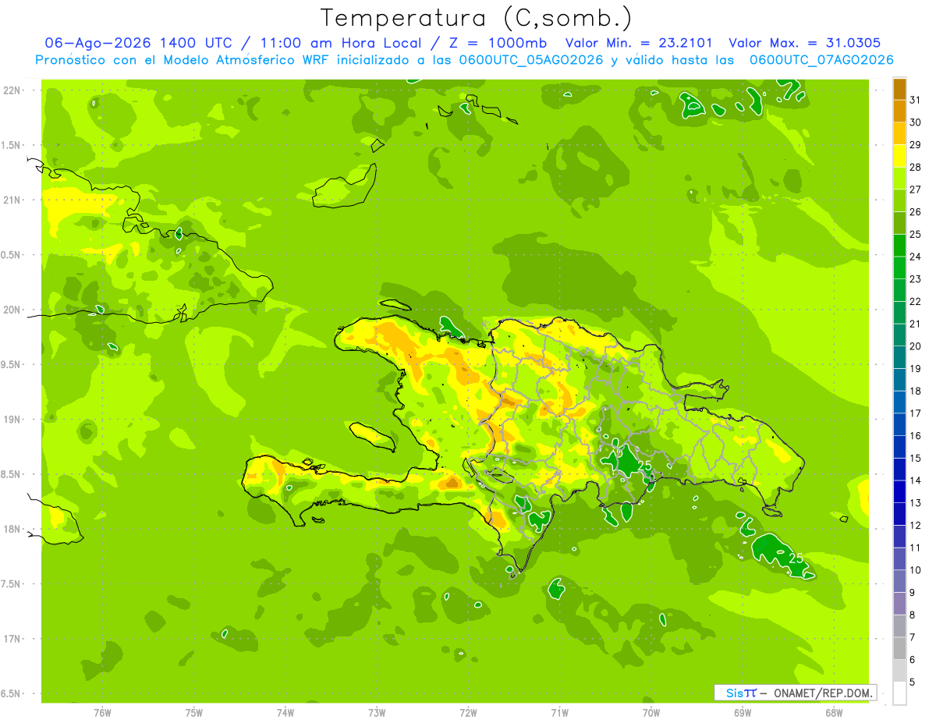Click the '18N' latitude label
The height and width of the screenshot is (723, 936).
(13, 529)
